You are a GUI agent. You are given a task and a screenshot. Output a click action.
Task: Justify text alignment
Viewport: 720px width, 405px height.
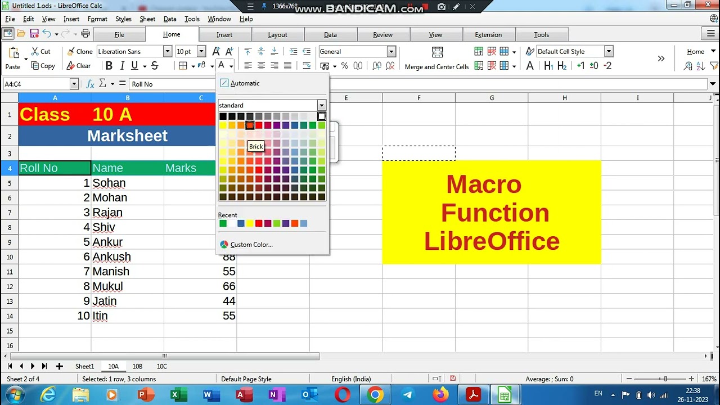pyautogui.click(x=287, y=66)
